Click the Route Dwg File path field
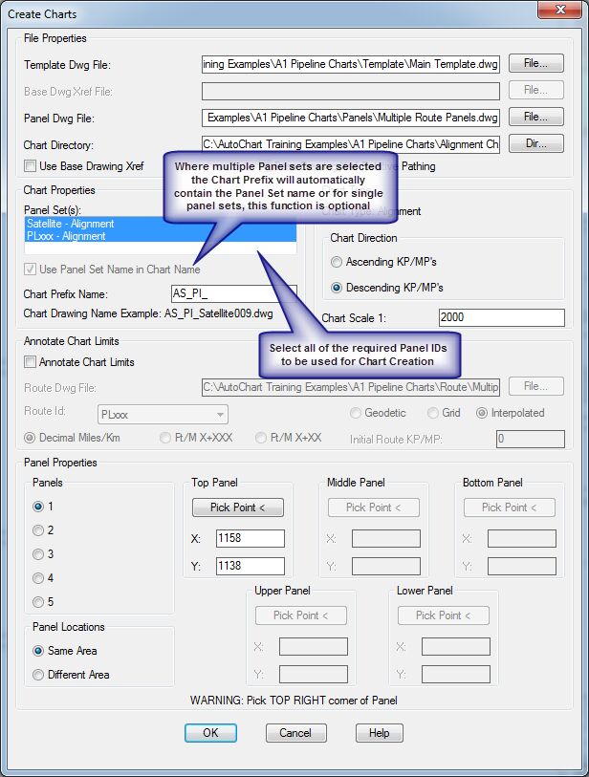This screenshot has width=589, height=777. tap(351, 387)
